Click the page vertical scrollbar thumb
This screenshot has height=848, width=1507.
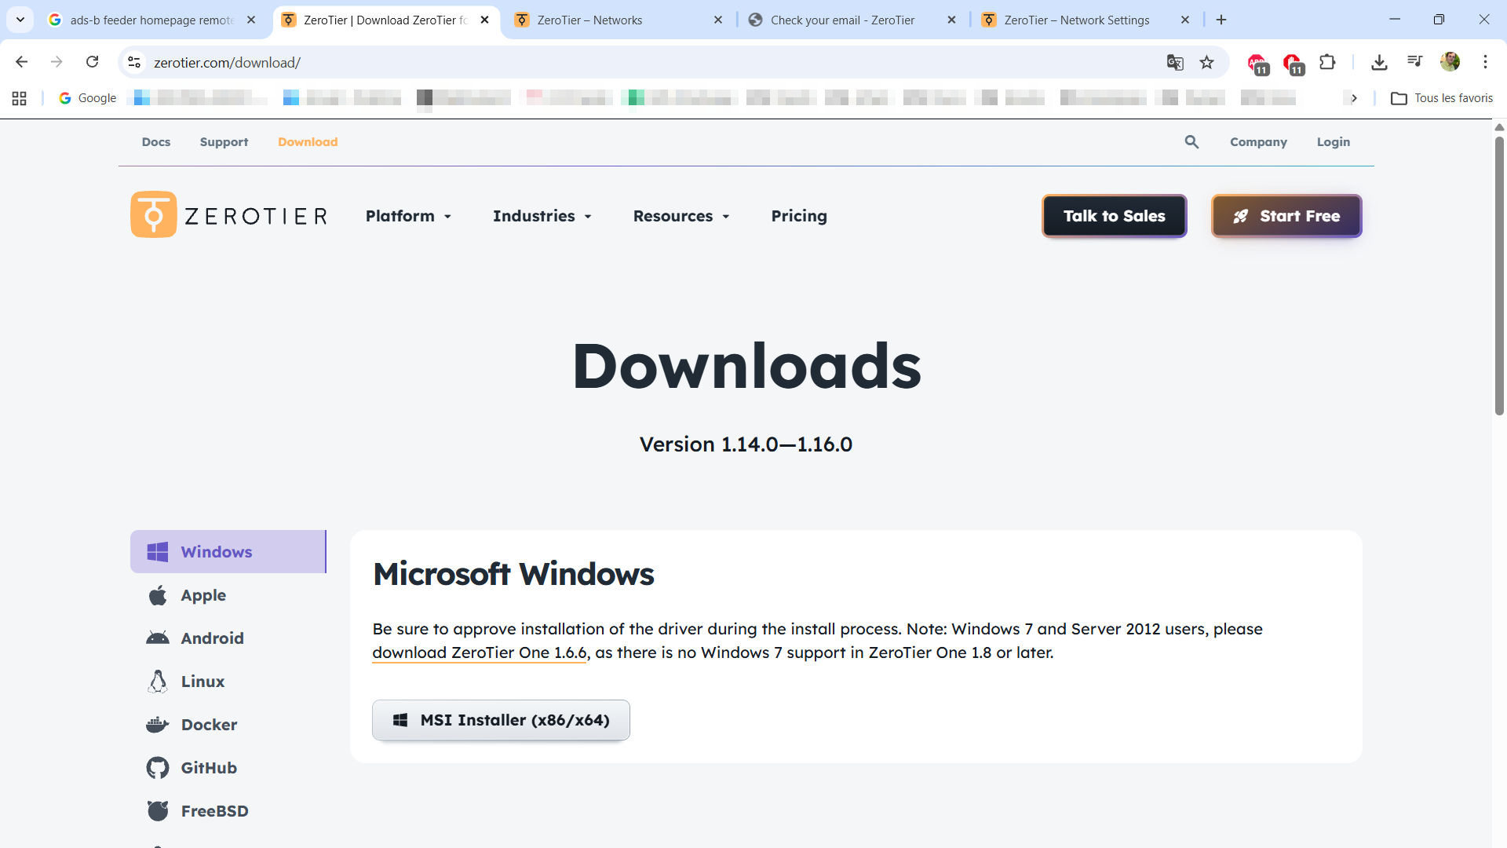pos(1499,275)
